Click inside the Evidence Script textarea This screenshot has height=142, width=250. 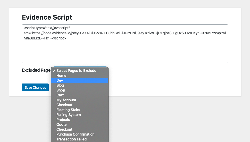click(125, 44)
